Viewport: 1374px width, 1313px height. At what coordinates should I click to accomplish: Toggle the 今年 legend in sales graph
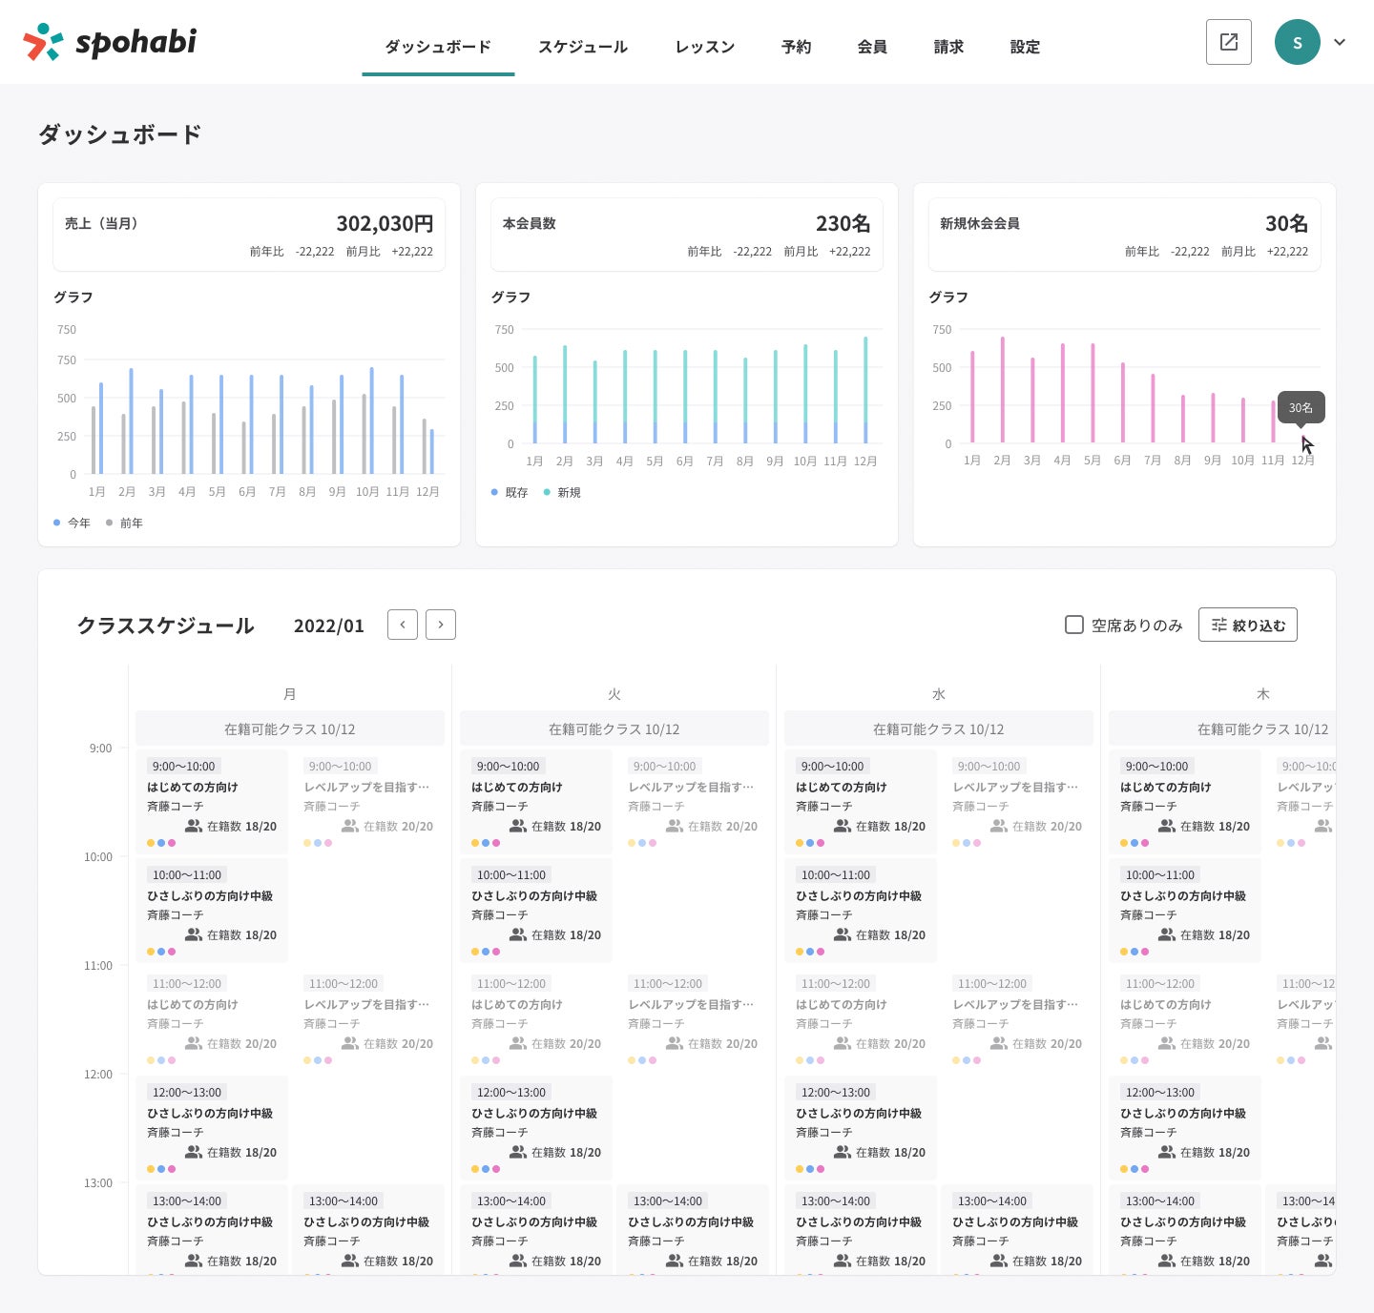[73, 523]
